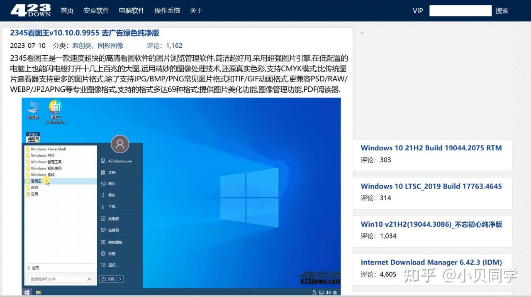Open Internet Download Manager 6.42.3 link

click(431, 263)
